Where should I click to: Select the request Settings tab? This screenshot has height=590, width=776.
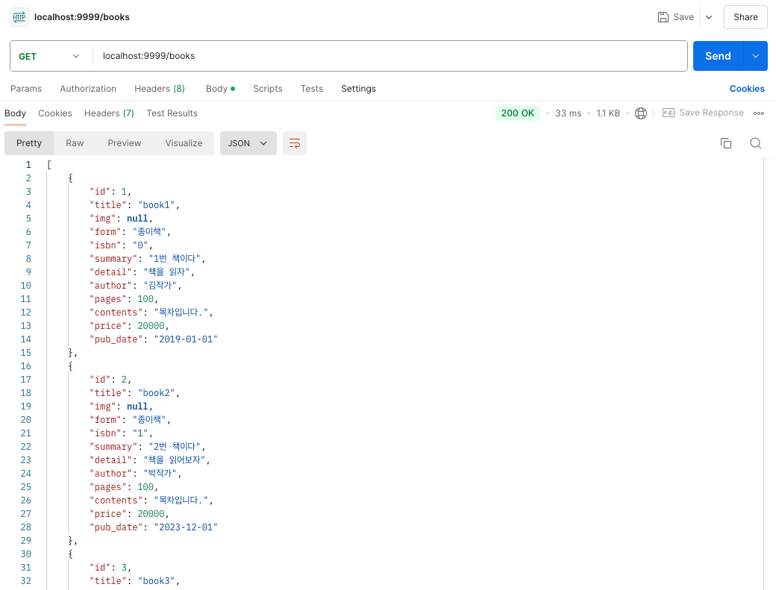click(x=358, y=89)
